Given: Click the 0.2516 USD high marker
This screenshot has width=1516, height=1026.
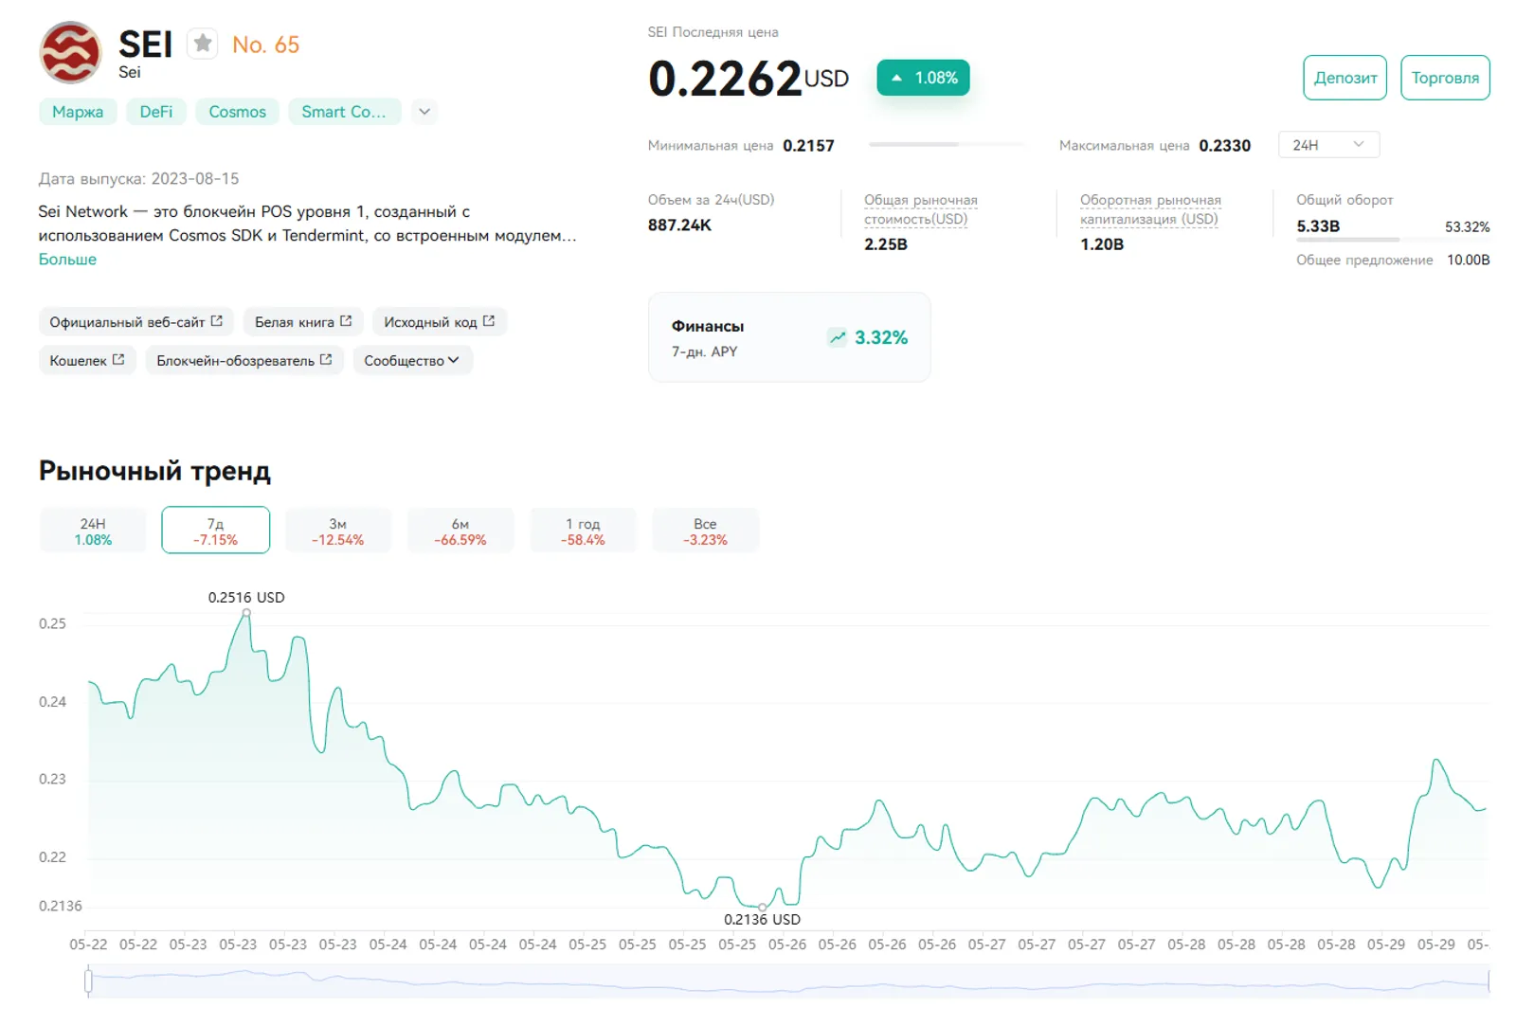Looking at the screenshot, I should (x=246, y=613).
